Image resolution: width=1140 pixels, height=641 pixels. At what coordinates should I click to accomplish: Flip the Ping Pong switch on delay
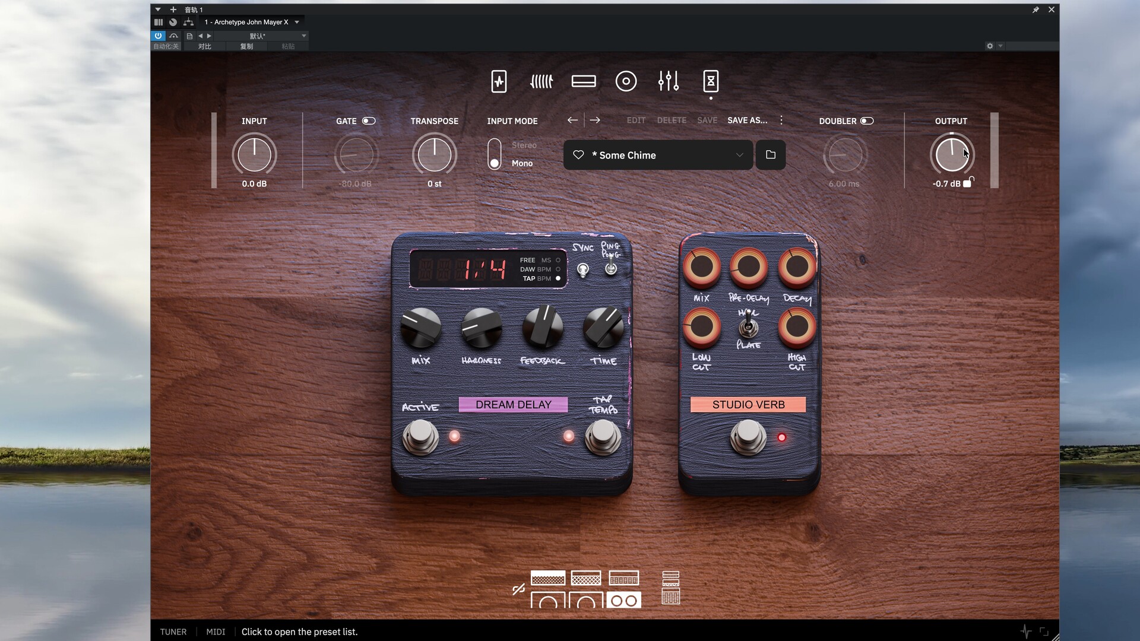(x=610, y=268)
